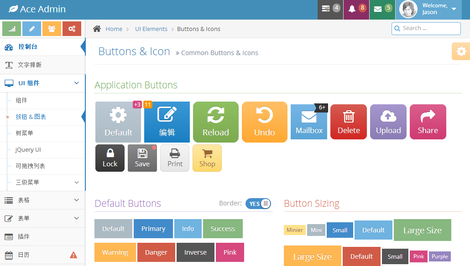Click the orange users shortcut button

tap(52, 29)
